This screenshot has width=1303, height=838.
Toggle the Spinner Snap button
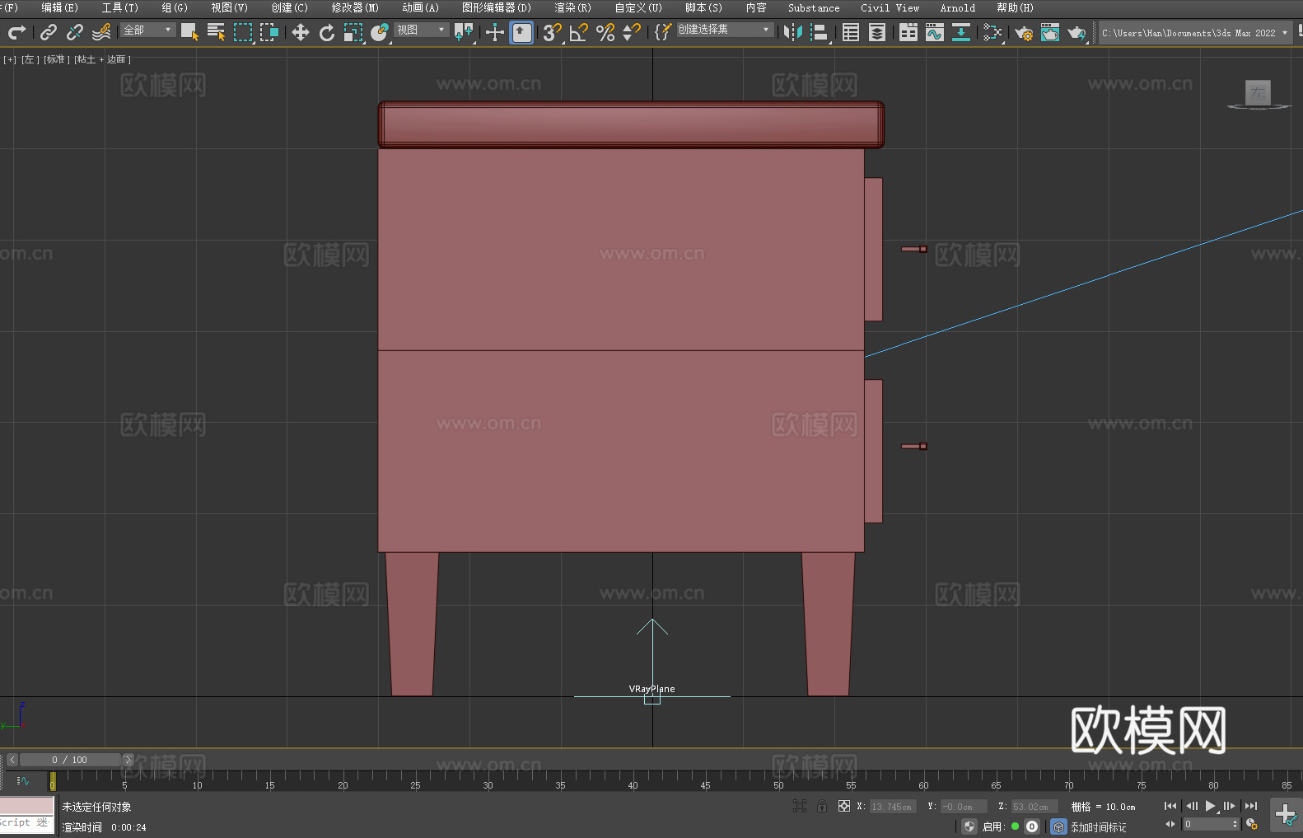point(632,32)
